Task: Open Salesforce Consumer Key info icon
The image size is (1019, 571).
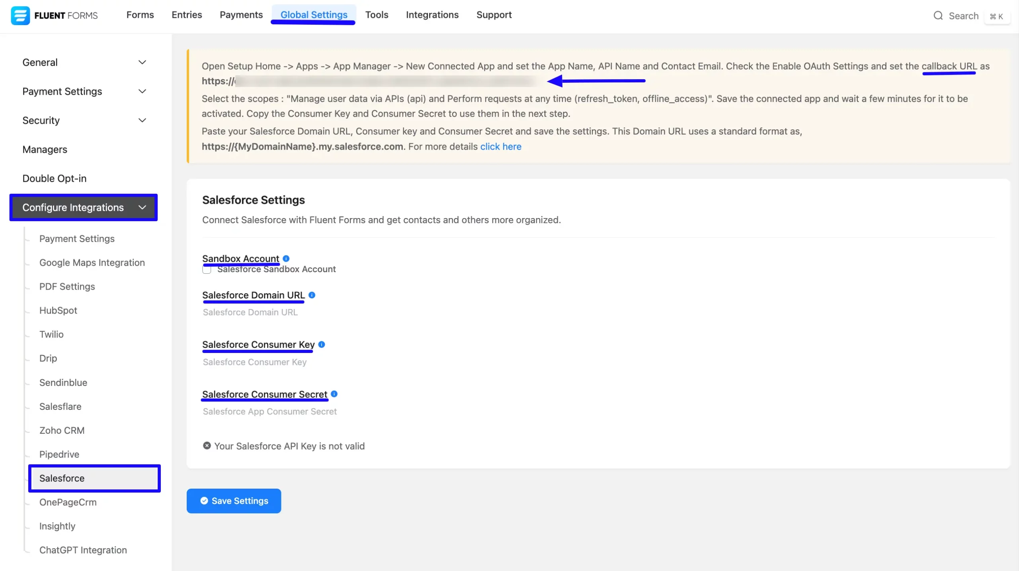Action: pyautogui.click(x=322, y=345)
